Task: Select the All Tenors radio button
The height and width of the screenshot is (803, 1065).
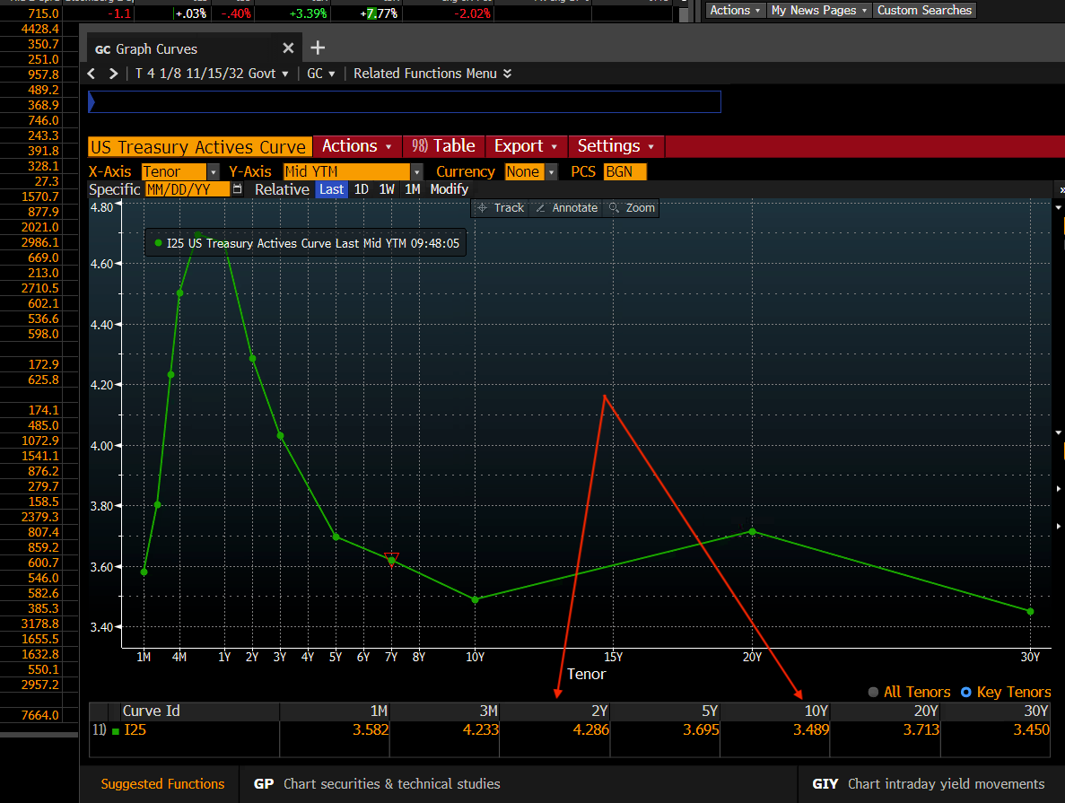Action: (x=872, y=692)
